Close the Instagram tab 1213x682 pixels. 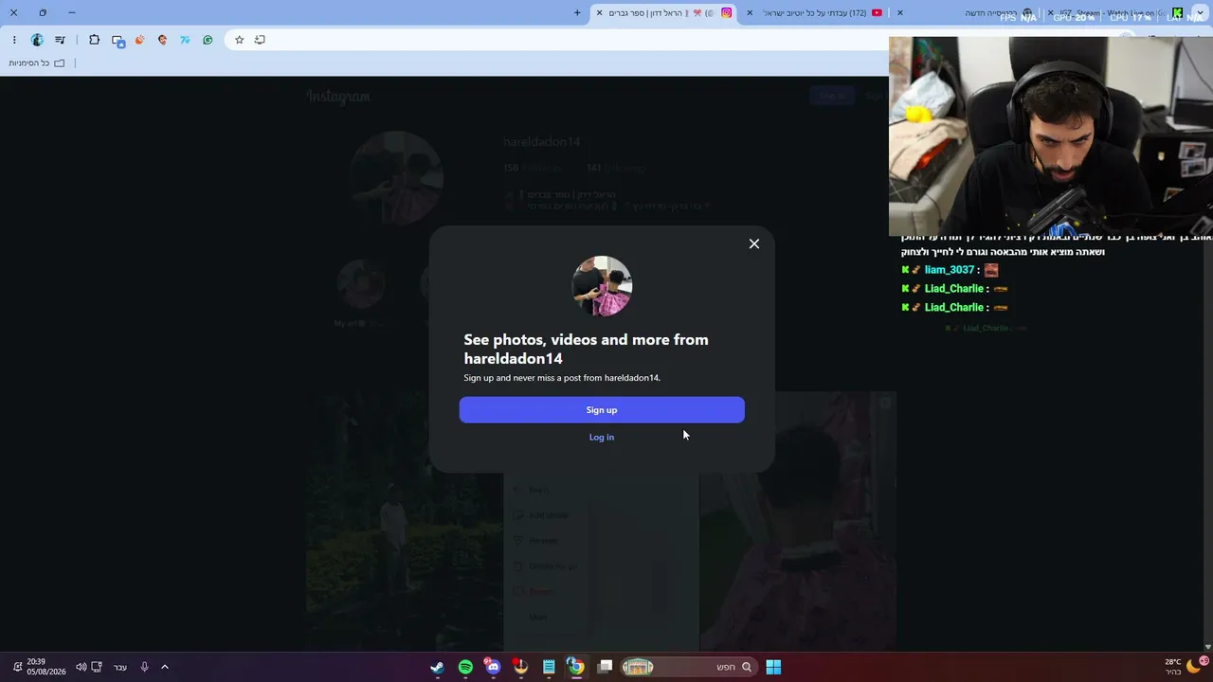click(599, 12)
